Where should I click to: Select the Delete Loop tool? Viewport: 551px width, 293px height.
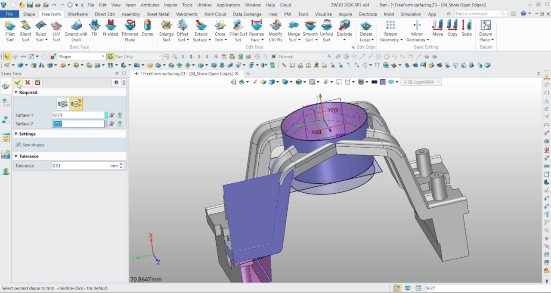tap(366, 31)
